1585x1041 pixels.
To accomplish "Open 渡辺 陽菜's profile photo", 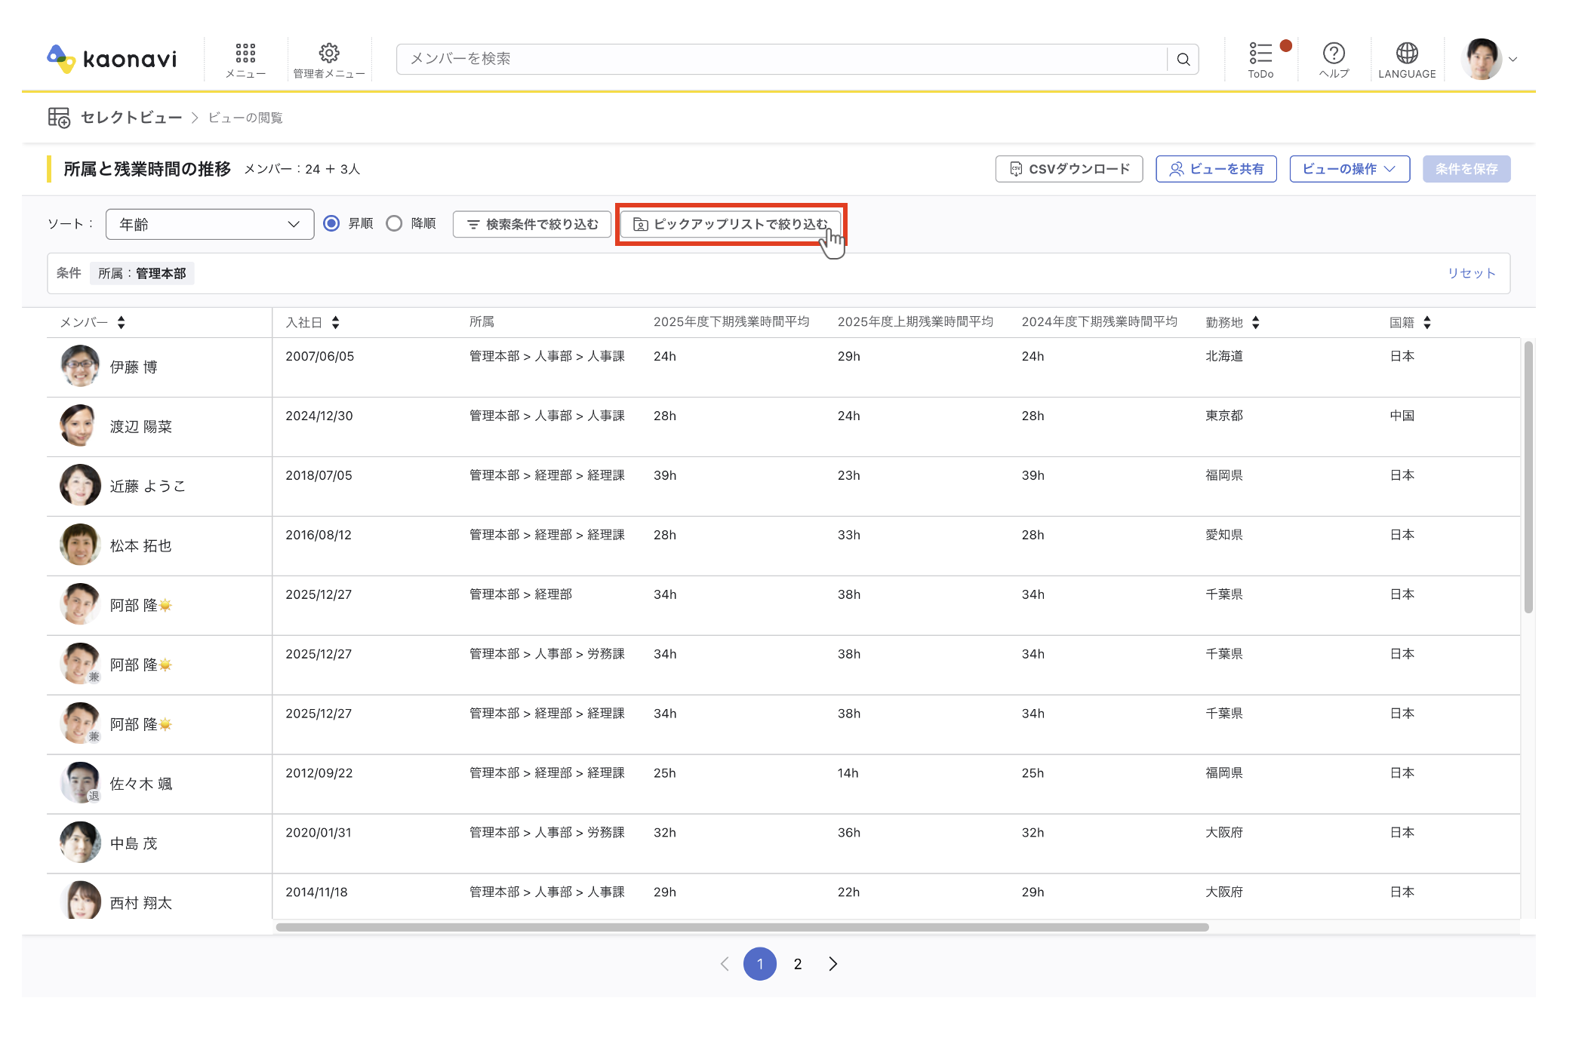I will pos(80,425).
